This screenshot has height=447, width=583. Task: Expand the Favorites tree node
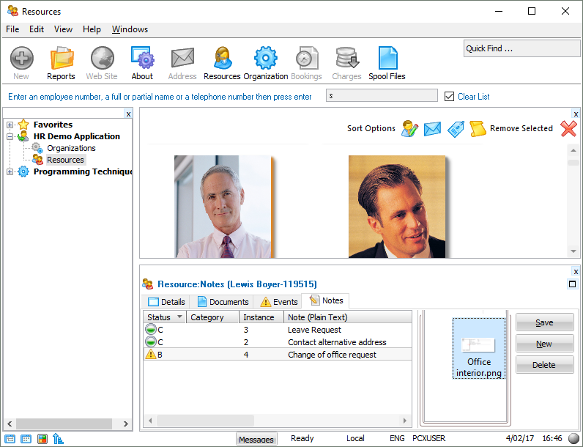[10, 125]
